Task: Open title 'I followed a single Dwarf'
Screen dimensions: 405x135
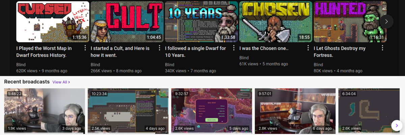Action: pos(195,52)
